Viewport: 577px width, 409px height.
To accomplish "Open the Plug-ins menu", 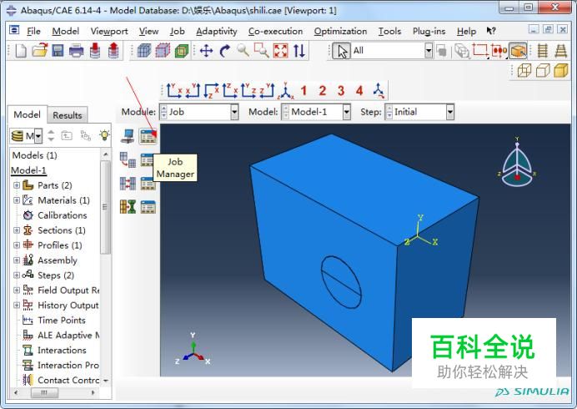I will pos(429,32).
